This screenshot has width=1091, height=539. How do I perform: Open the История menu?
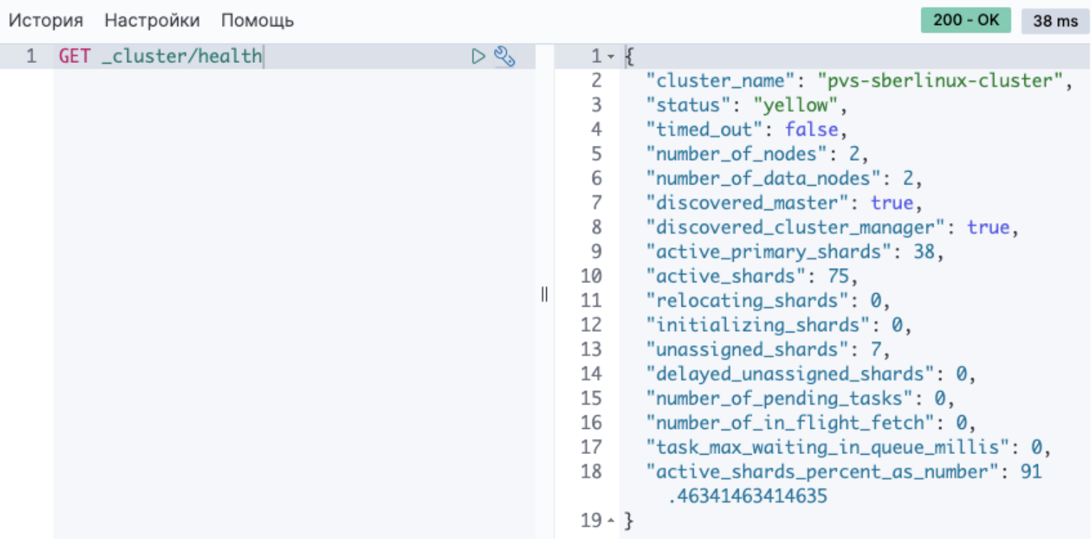(x=46, y=21)
